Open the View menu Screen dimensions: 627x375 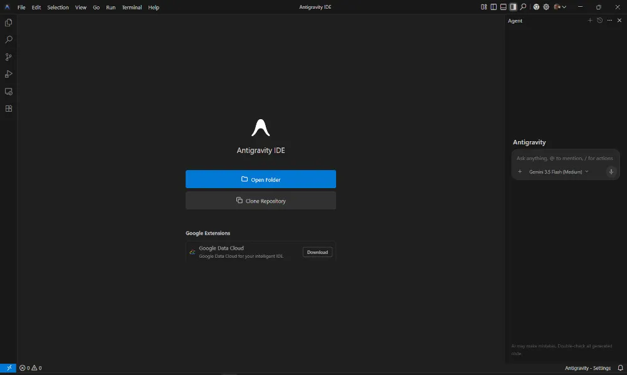[x=81, y=7]
